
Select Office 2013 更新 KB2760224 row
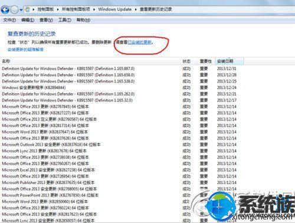point(45,208)
